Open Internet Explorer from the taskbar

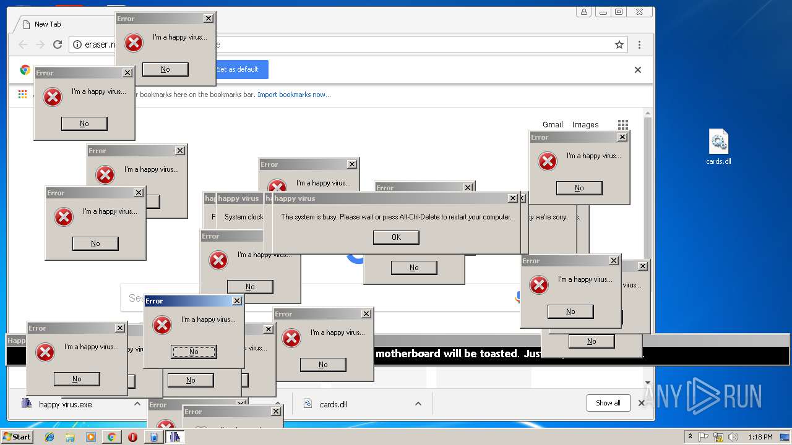point(49,437)
